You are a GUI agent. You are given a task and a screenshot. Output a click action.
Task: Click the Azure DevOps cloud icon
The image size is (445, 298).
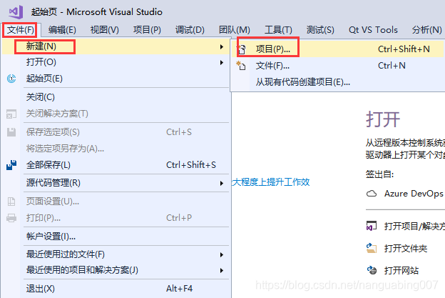point(372,194)
